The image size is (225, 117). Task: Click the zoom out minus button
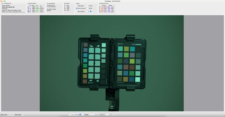(x=70, y=115)
